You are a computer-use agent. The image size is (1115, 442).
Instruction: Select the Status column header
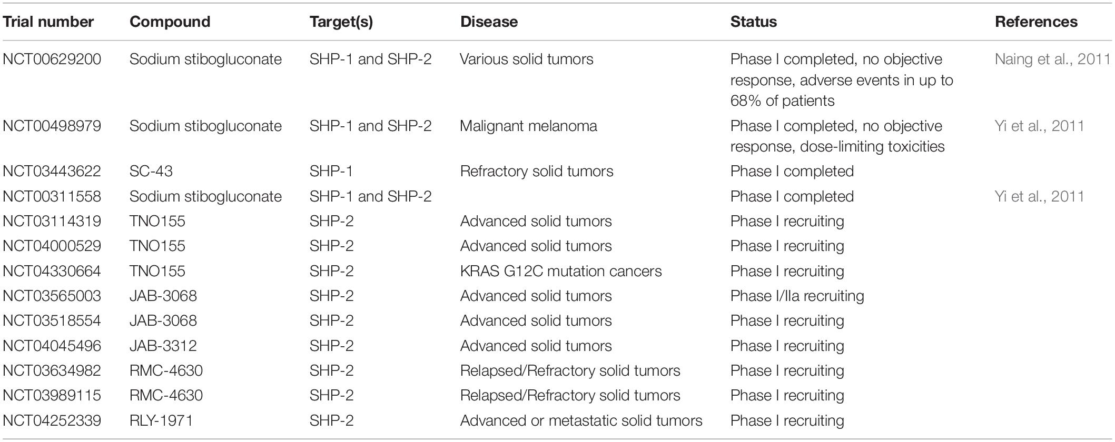[753, 22]
